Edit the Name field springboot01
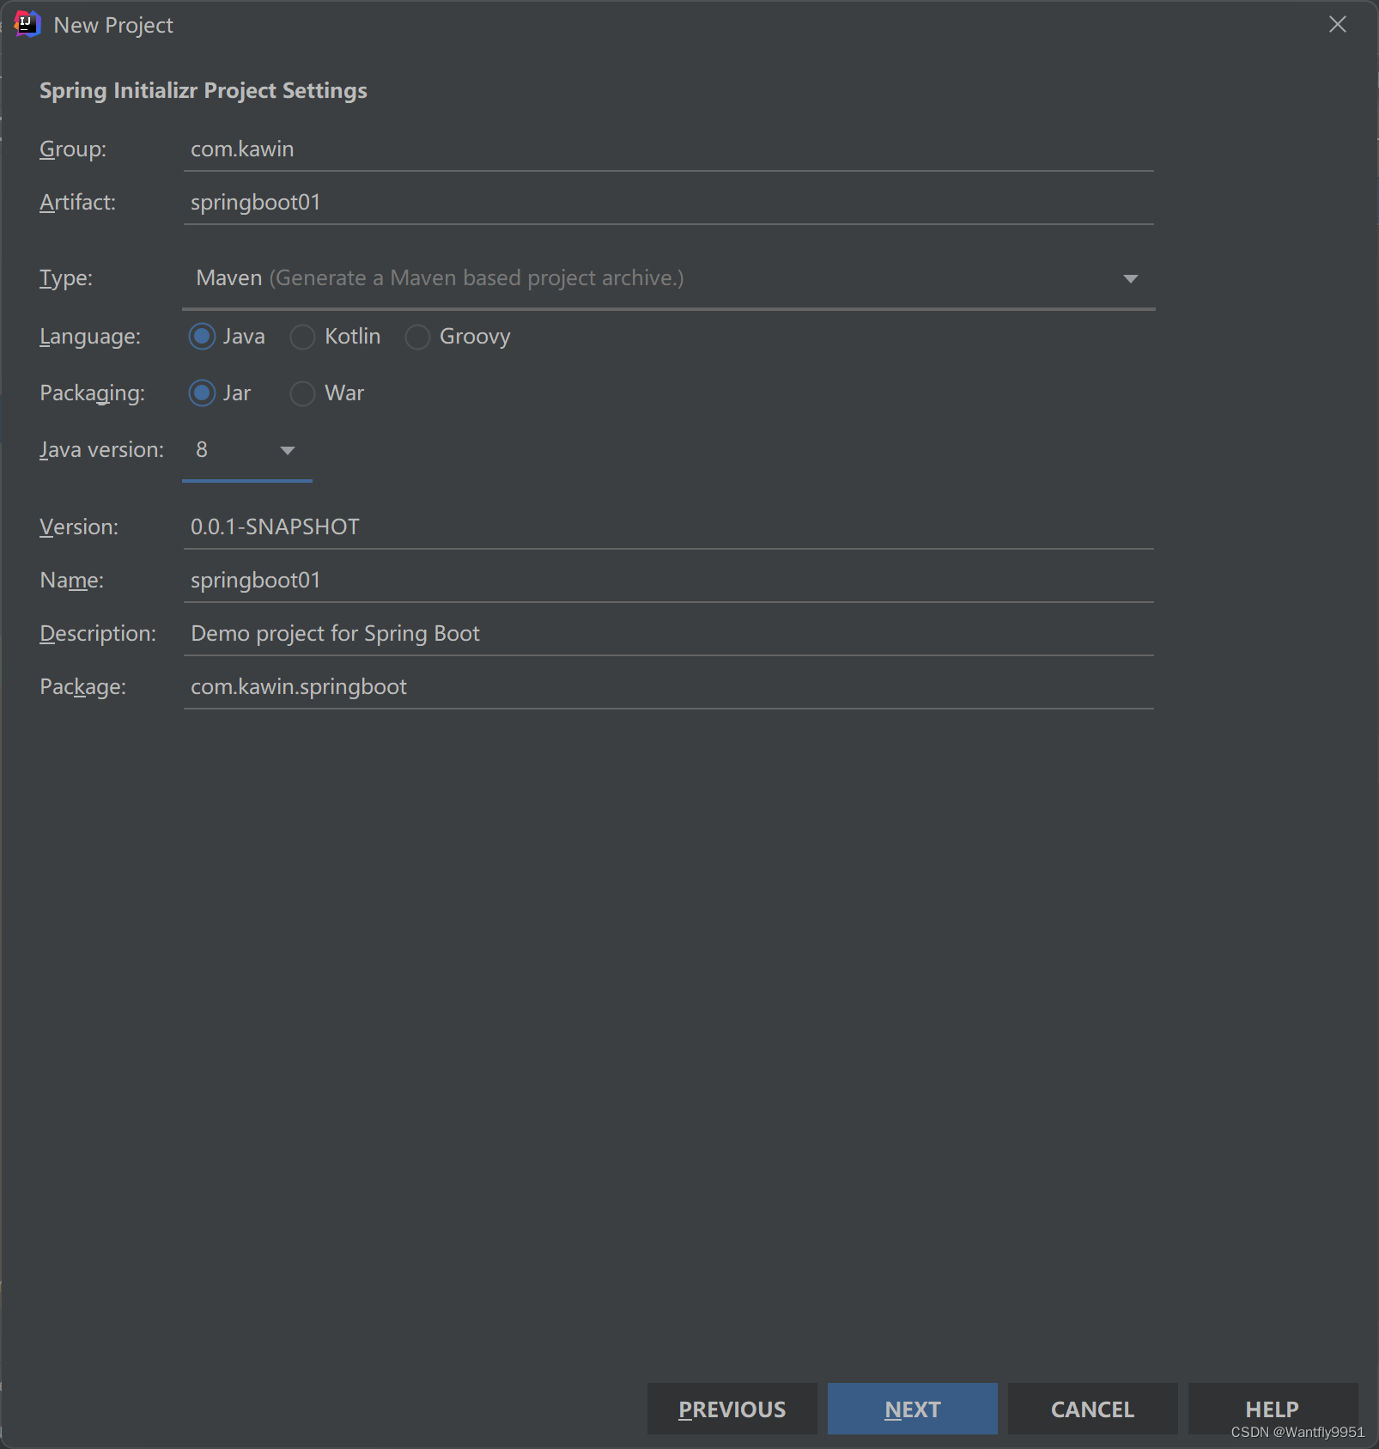The image size is (1379, 1449). point(668,581)
